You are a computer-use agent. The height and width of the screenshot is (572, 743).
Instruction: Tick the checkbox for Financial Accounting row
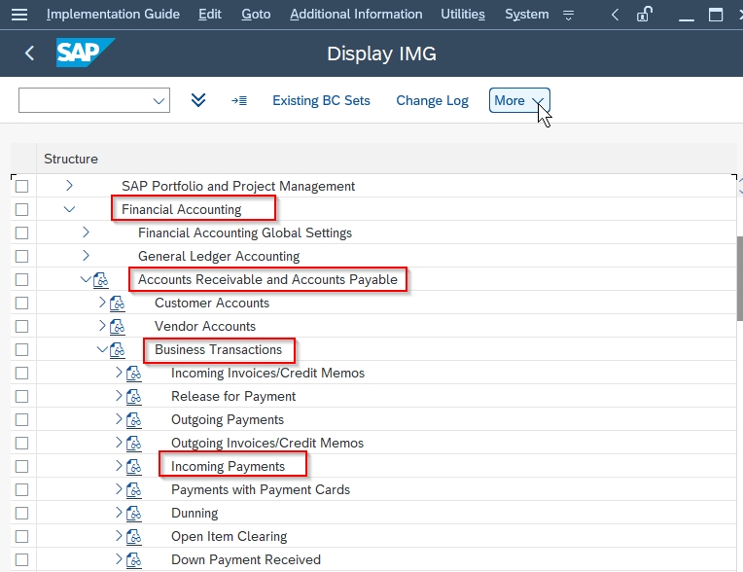(x=21, y=209)
